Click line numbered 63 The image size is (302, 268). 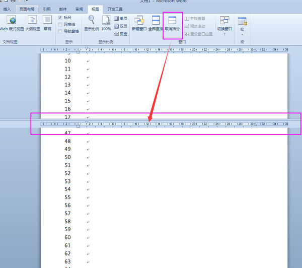coord(67,261)
